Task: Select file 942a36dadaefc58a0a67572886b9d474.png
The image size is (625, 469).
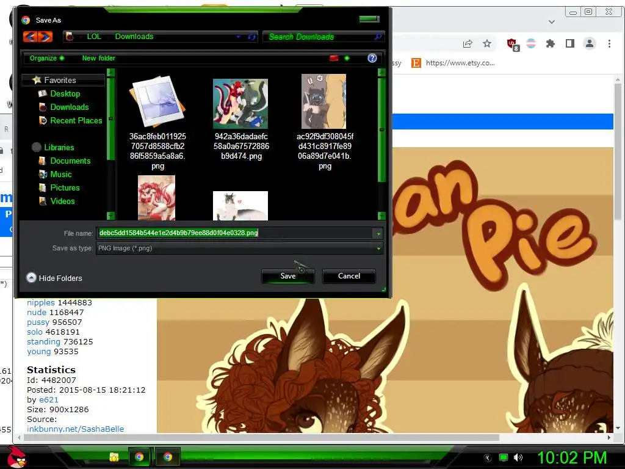Action: pos(241,119)
